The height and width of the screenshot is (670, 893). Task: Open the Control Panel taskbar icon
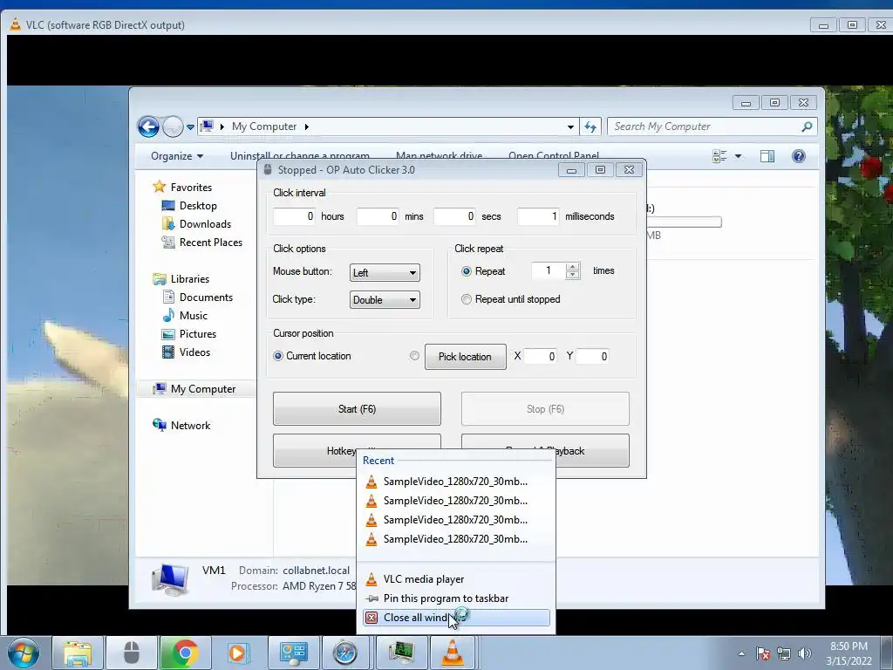pyautogui.click(x=293, y=653)
